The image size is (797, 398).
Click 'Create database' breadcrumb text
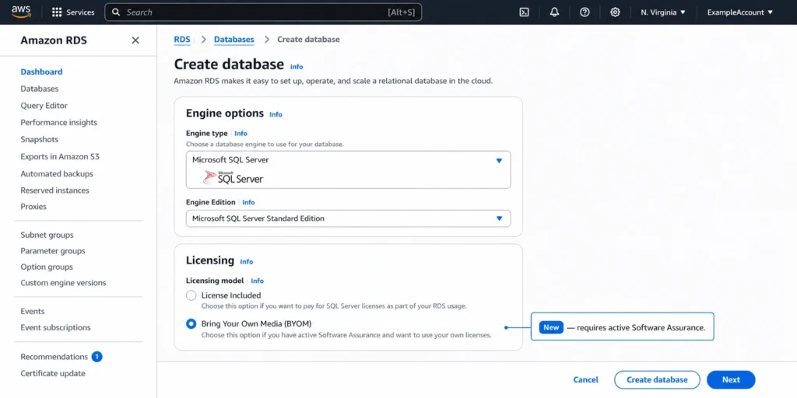(x=308, y=39)
